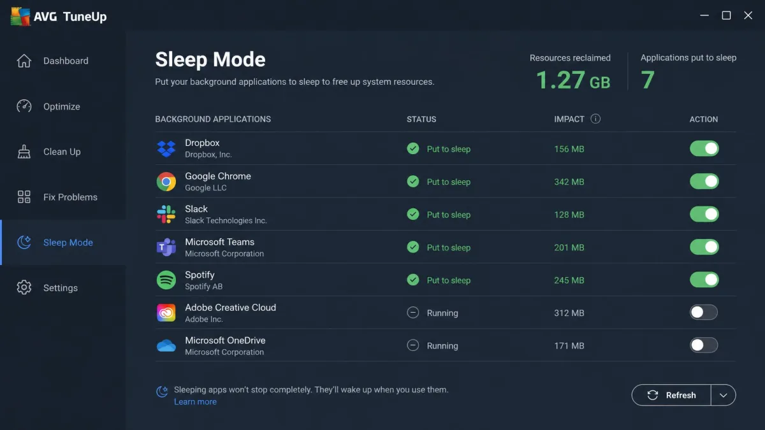Click Slack's green check status icon
The image size is (765, 430).
pos(413,214)
